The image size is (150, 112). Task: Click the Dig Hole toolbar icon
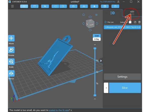[105, 6]
